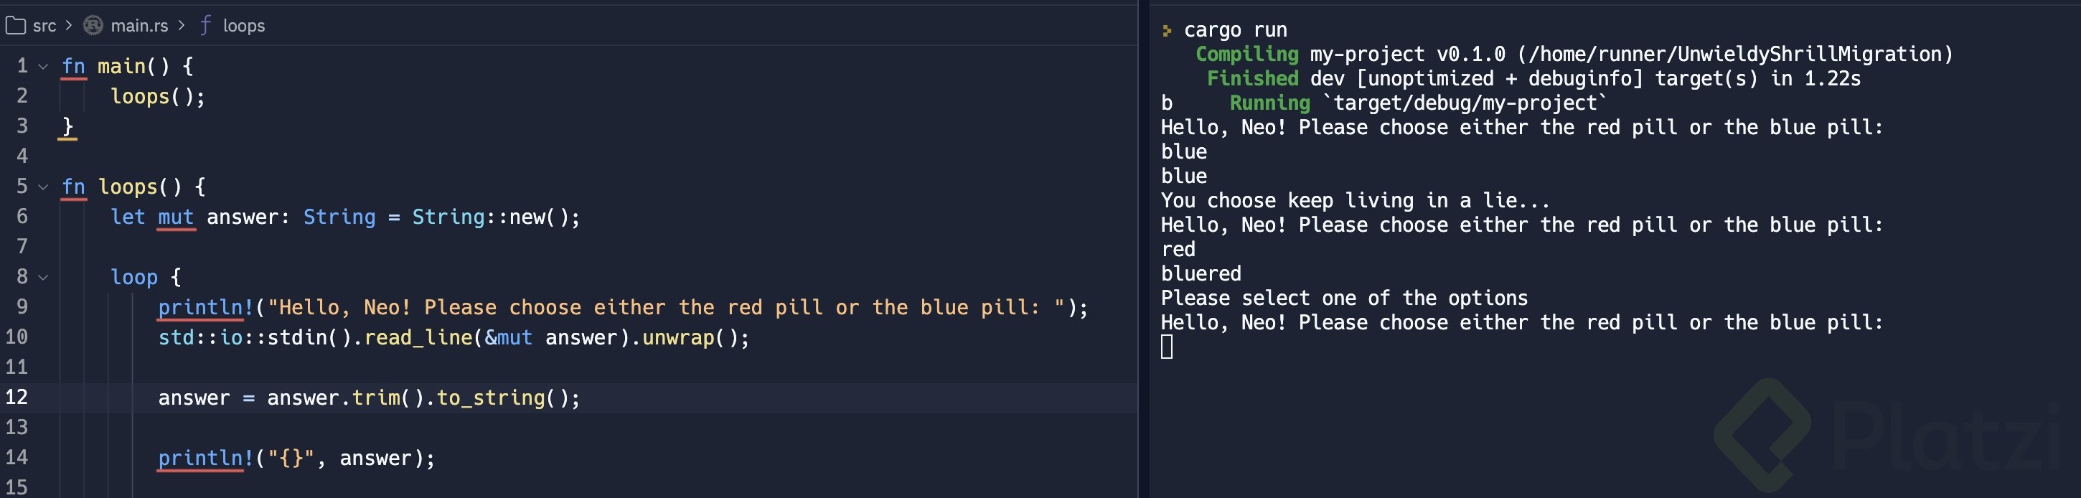The width and height of the screenshot is (2081, 498).
Task: Click the divider between editor and terminal
Action: point(1143,249)
